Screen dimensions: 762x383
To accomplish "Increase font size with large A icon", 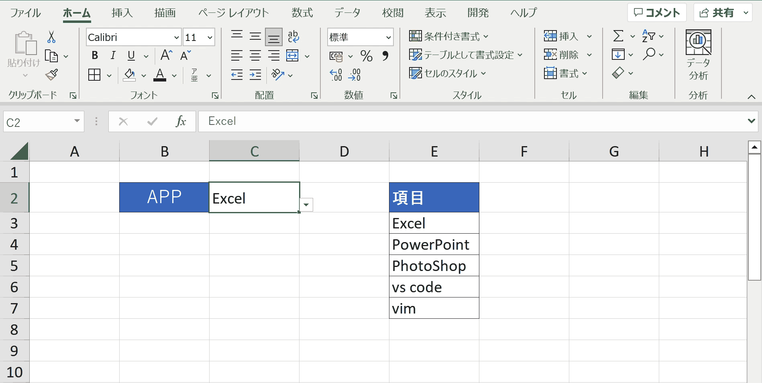I will pos(166,55).
